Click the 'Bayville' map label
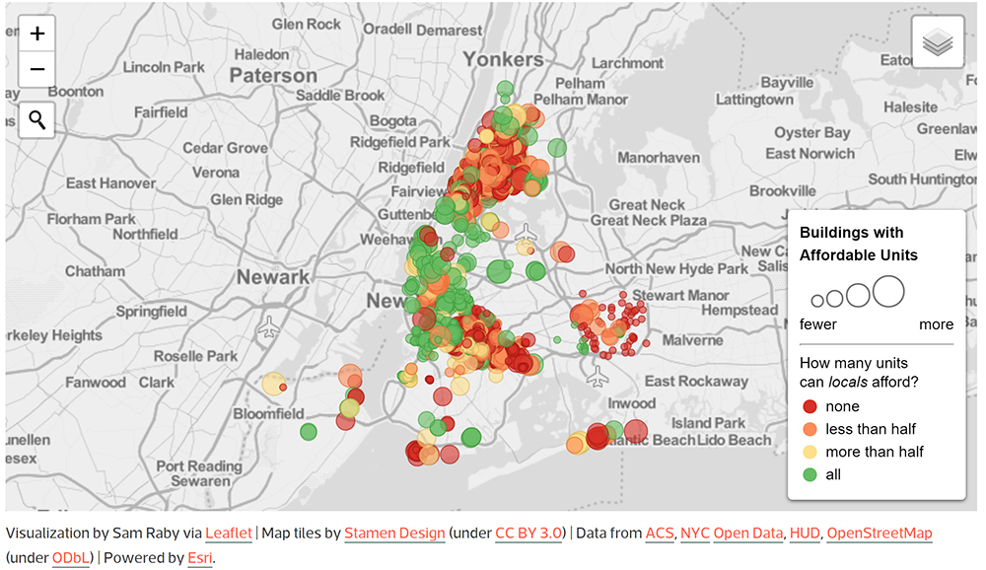This screenshot has height=570, width=986. point(787,83)
